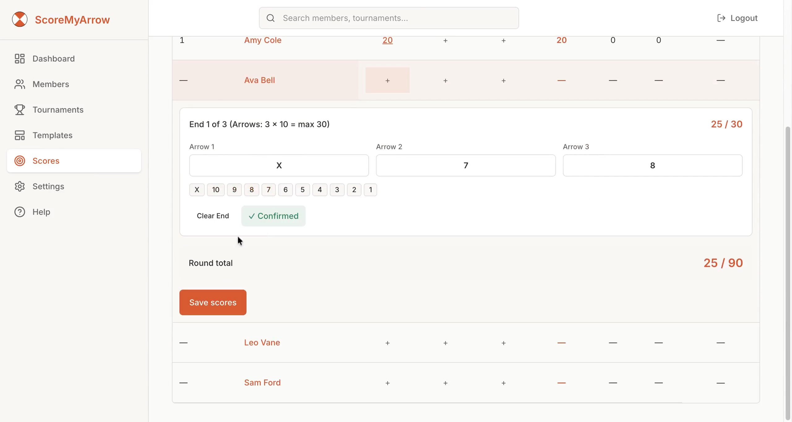Choose the 2 score chip
The height and width of the screenshot is (422, 792).
[x=354, y=190]
